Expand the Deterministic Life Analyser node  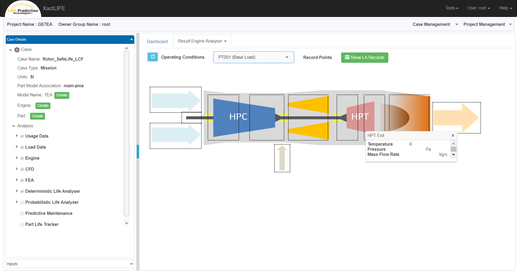[17, 191]
